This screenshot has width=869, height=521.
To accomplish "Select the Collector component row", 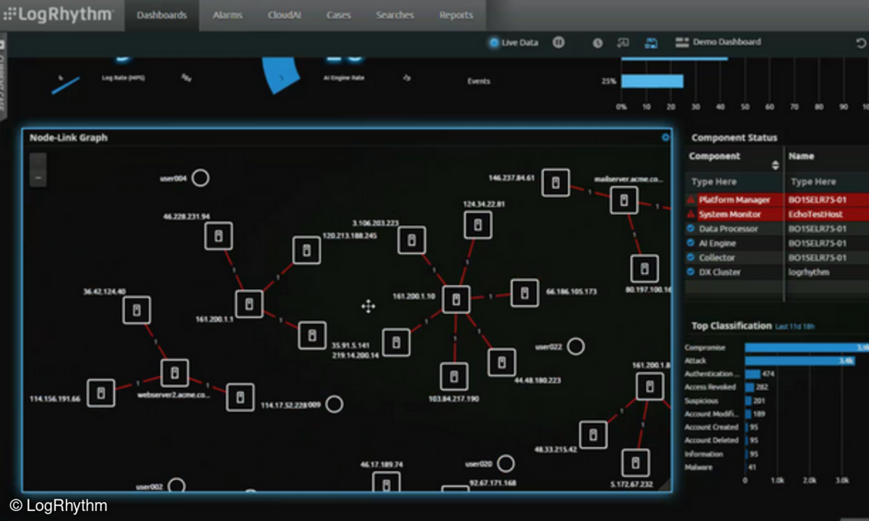I will [x=777, y=258].
